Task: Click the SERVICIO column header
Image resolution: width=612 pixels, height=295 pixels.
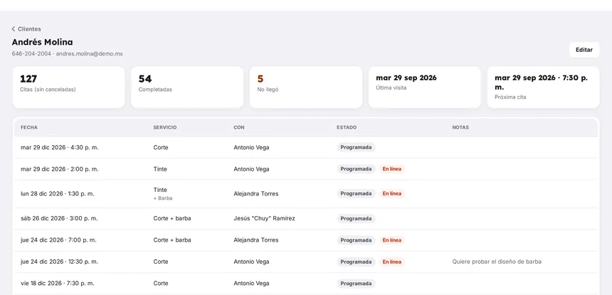Action: pyautogui.click(x=164, y=127)
